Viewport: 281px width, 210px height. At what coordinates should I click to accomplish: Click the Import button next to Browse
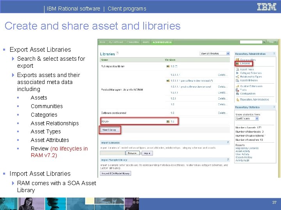(x=147, y=153)
